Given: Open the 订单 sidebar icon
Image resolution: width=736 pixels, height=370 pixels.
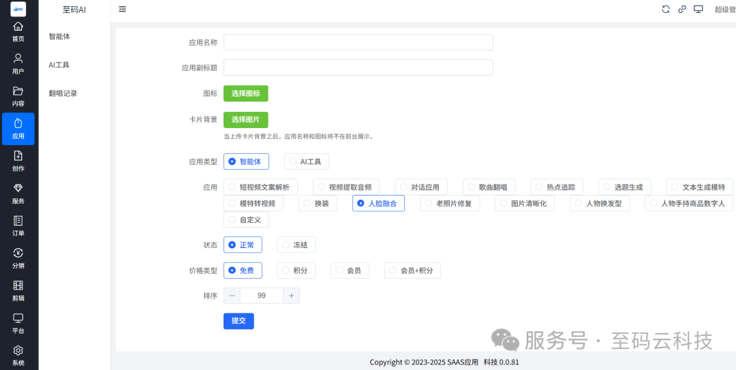Looking at the screenshot, I should (18, 226).
